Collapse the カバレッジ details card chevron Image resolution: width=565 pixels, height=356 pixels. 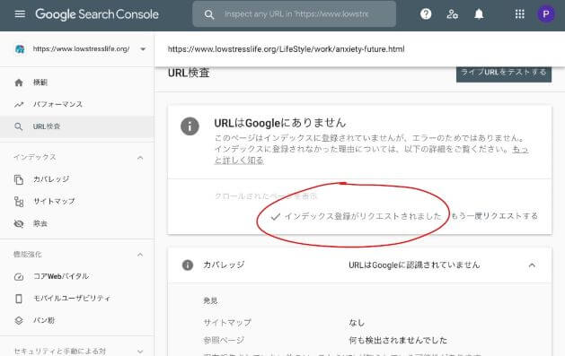coord(532,265)
